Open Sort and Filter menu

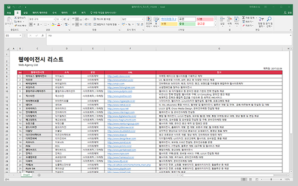[261, 22]
